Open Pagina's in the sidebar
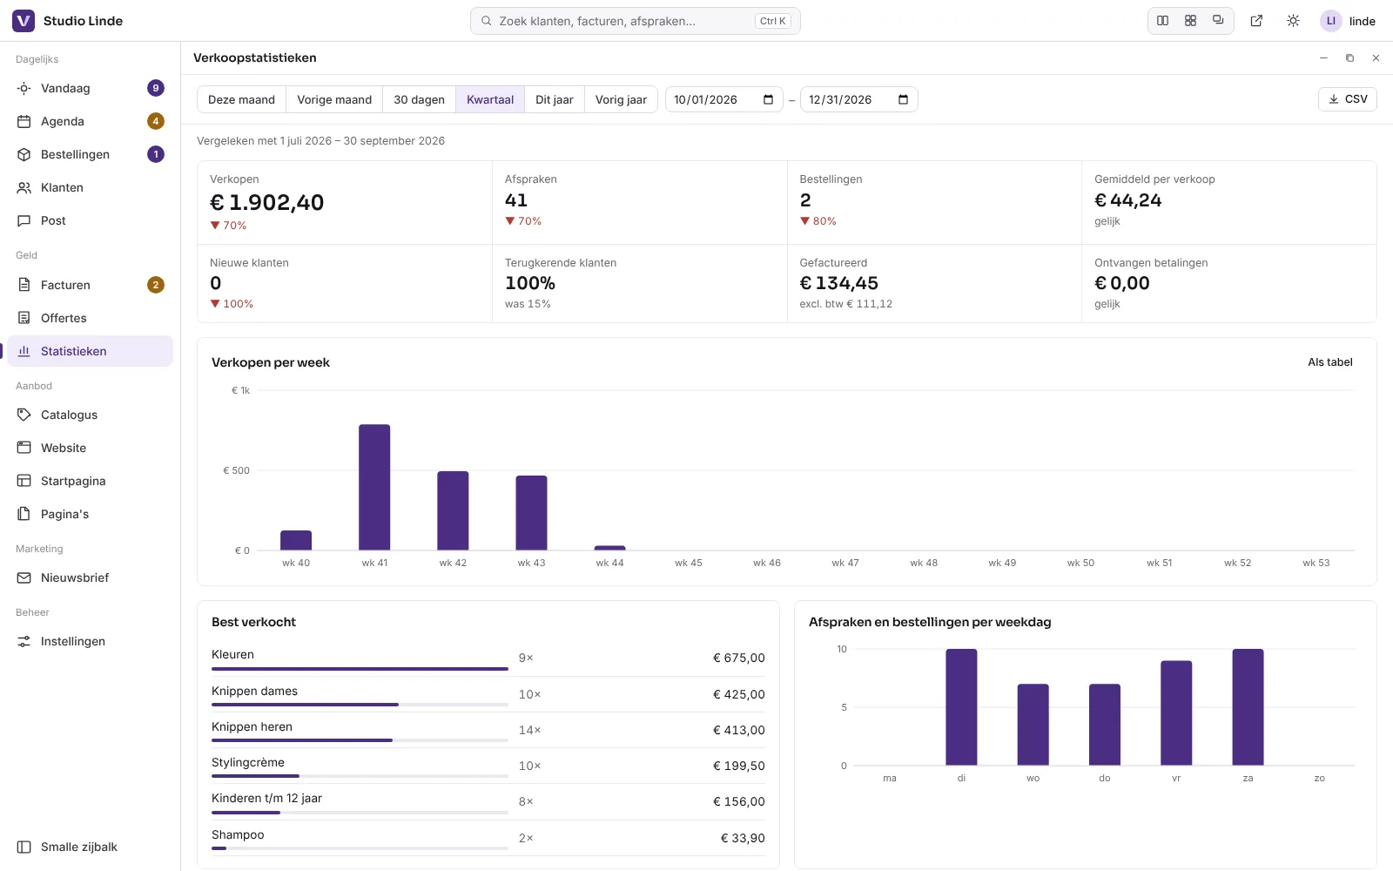The image size is (1393, 871). pos(90,514)
